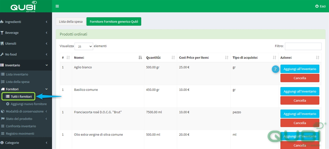329x149 pixels.
Task: Click Cancella for Basilico comune
Action: 300,101
